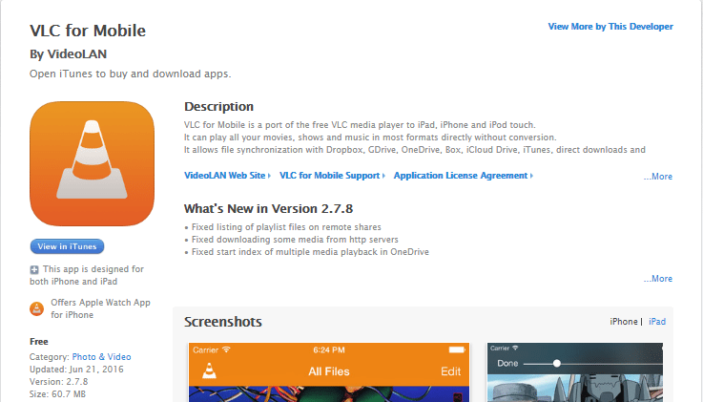Click "Fixed listing of playlist files on remote shares"
The width and height of the screenshot is (703, 402).
click(x=286, y=227)
